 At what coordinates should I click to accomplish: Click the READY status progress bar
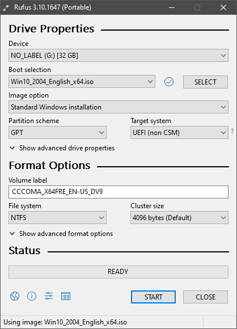tap(118, 272)
